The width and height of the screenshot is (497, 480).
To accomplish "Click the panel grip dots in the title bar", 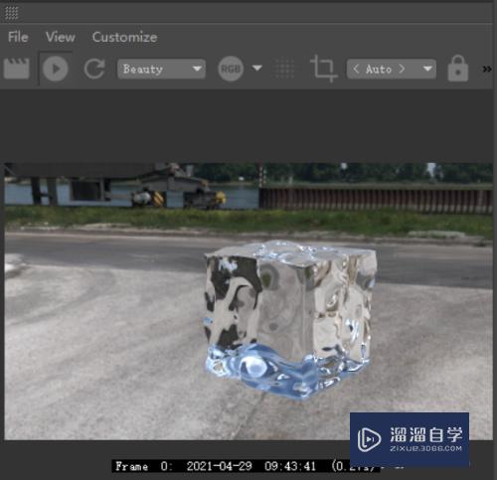I will coord(12,13).
